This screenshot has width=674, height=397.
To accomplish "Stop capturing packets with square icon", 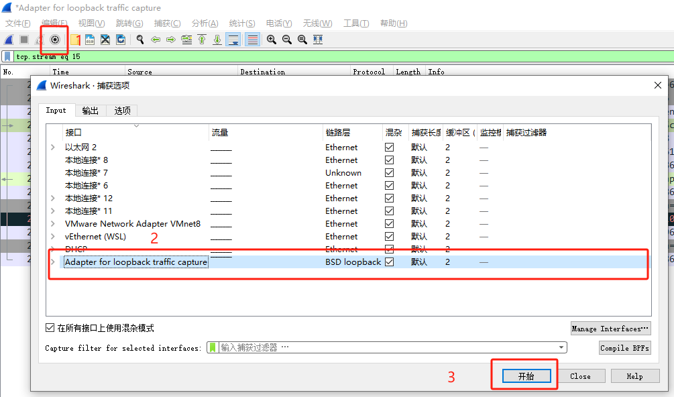I will pyautogui.click(x=24, y=40).
